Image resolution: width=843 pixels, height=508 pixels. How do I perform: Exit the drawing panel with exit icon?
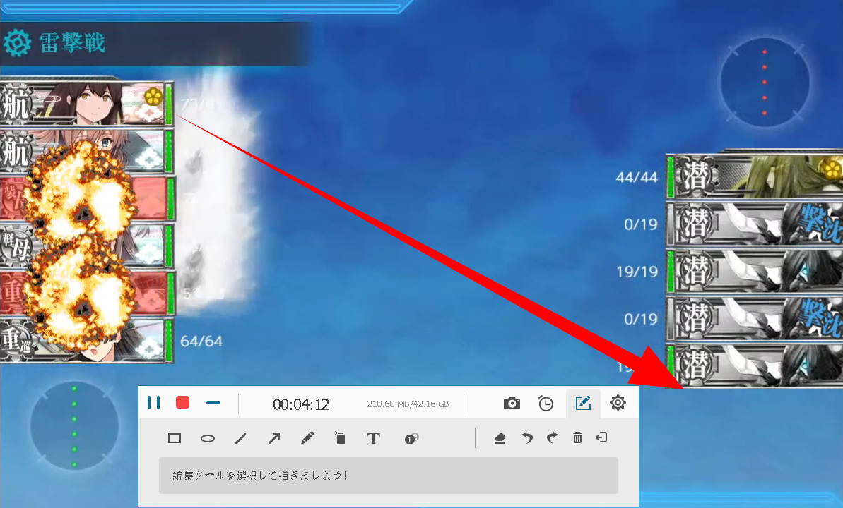tap(601, 437)
